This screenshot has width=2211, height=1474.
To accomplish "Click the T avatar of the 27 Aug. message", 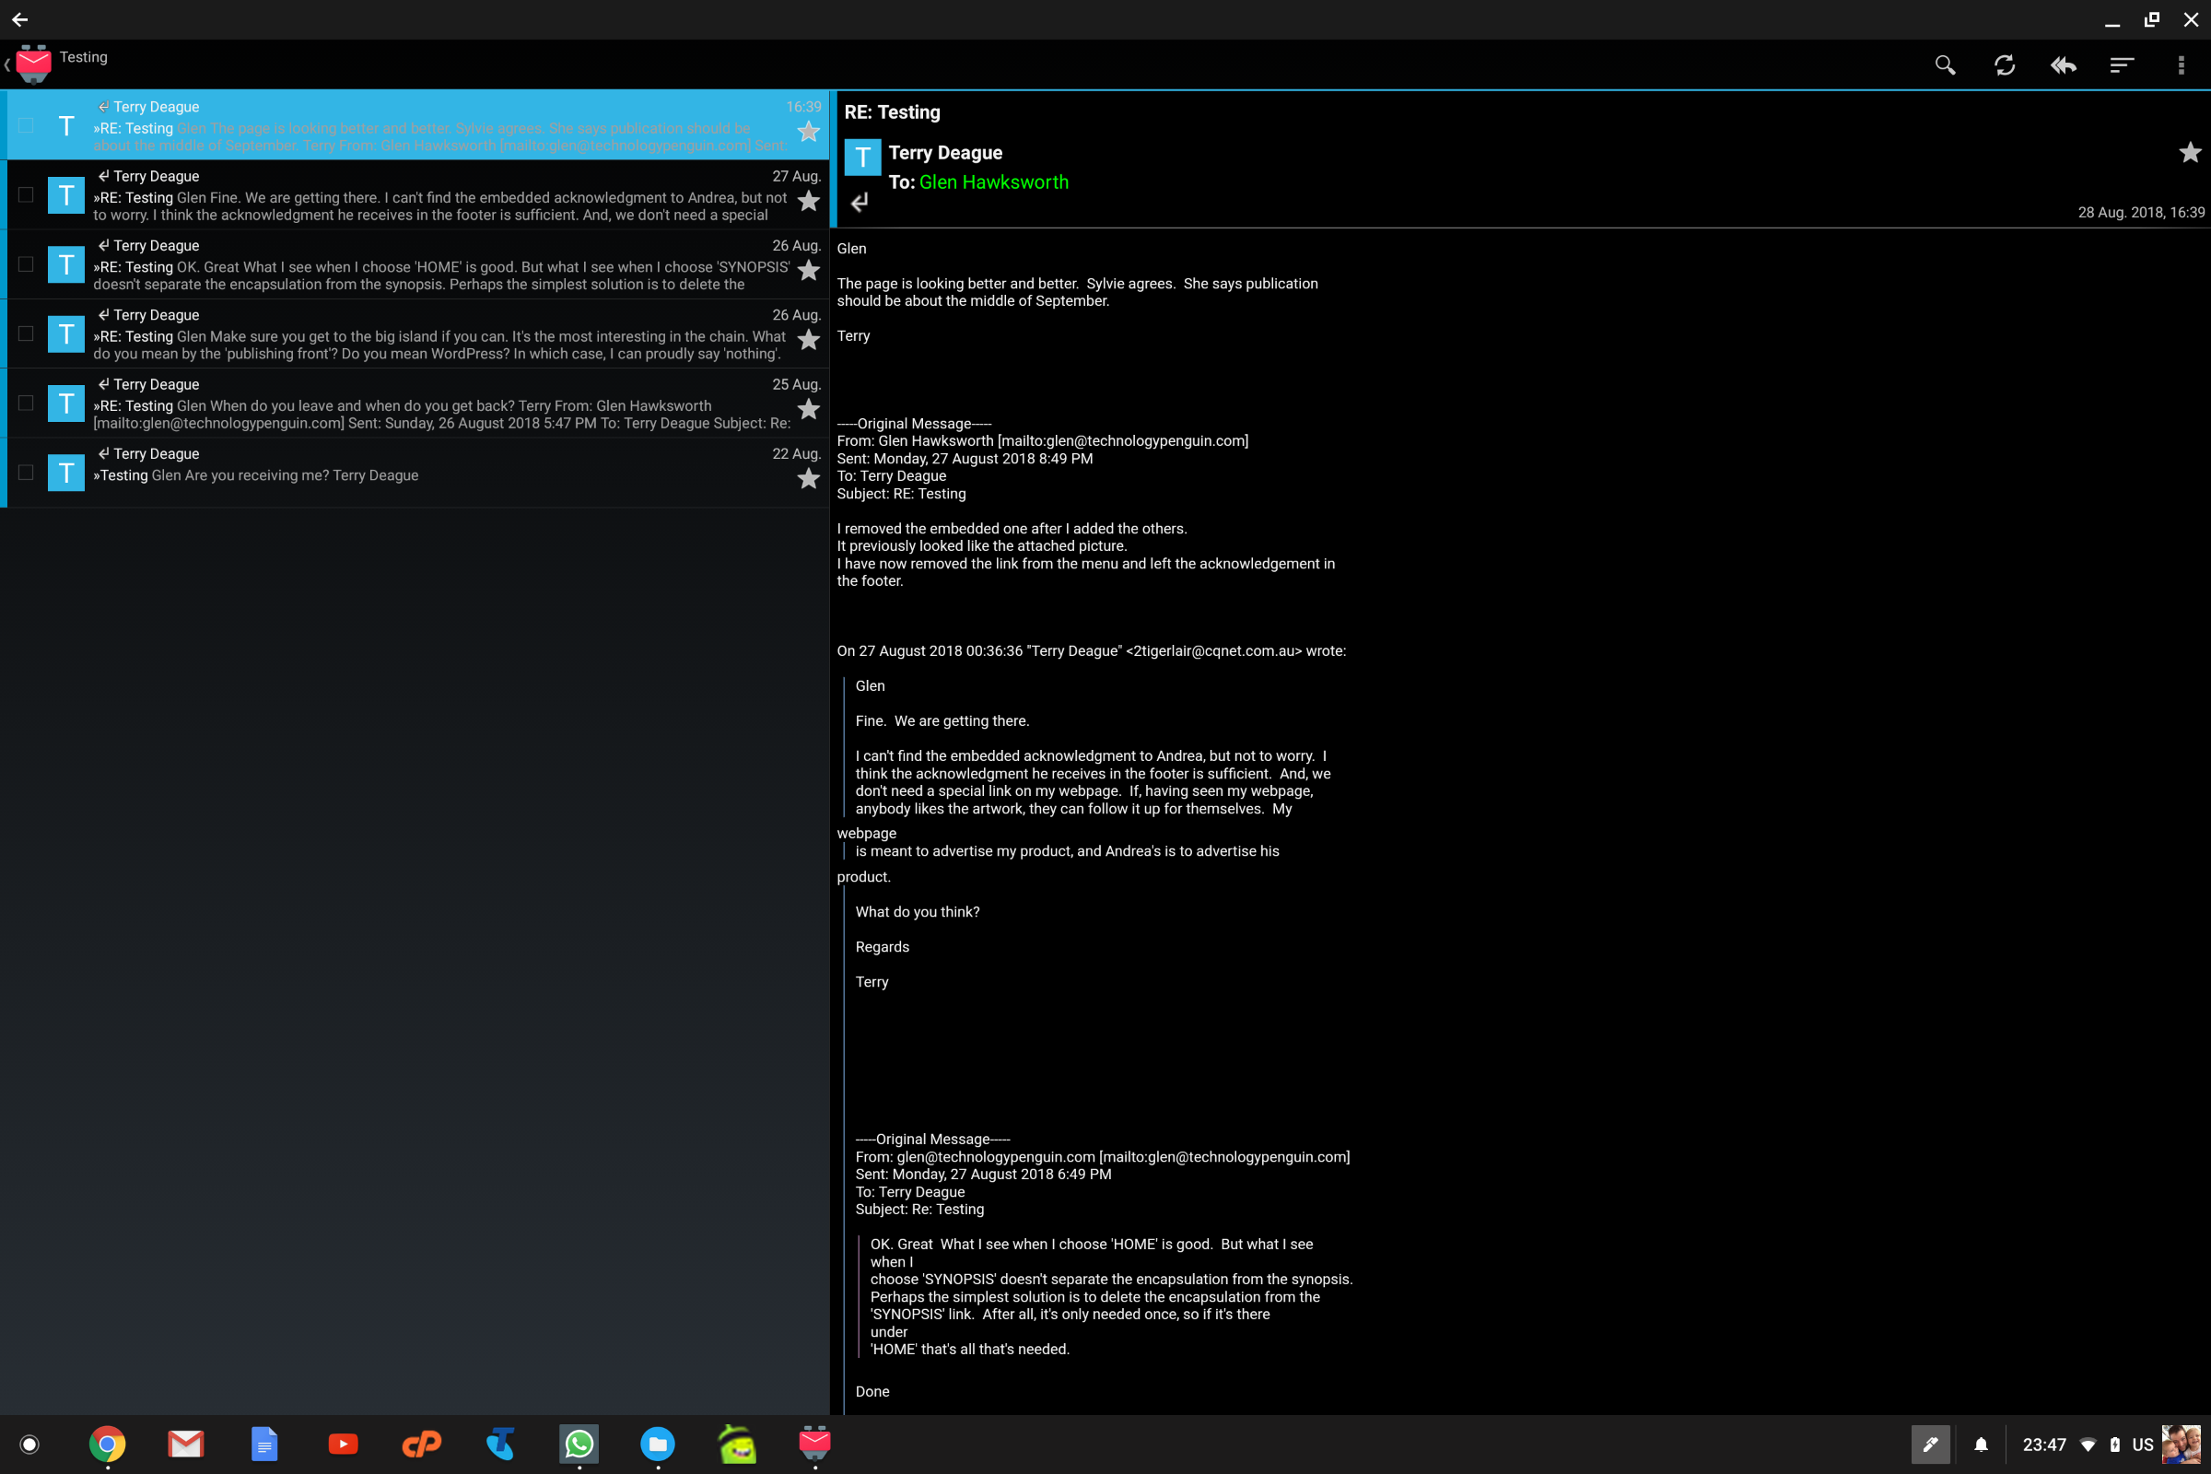I will pyautogui.click(x=65, y=195).
